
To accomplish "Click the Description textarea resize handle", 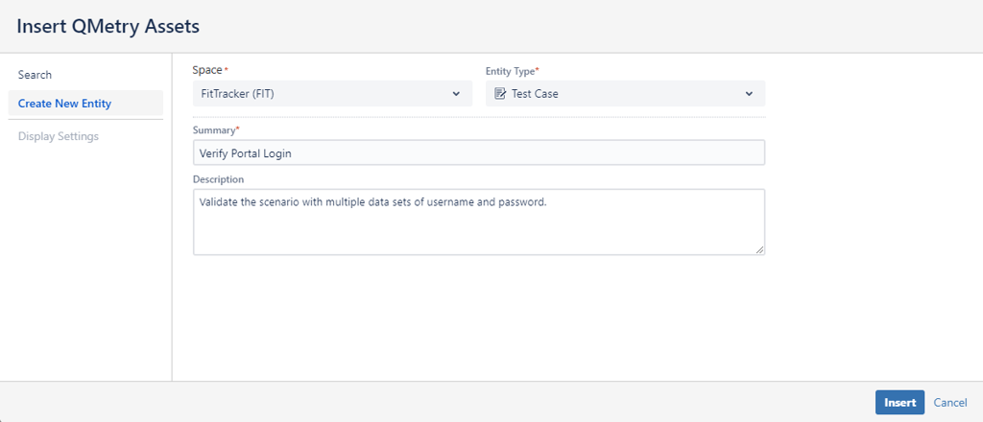I will click(759, 249).
